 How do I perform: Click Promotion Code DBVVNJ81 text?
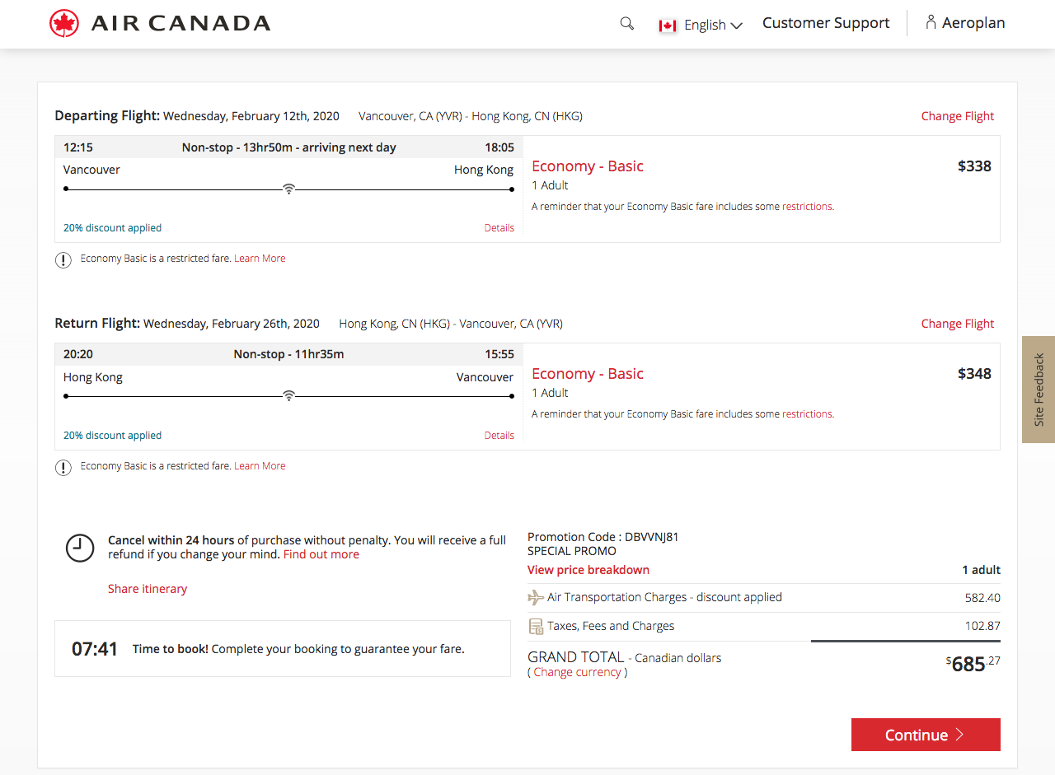click(603, 537)
